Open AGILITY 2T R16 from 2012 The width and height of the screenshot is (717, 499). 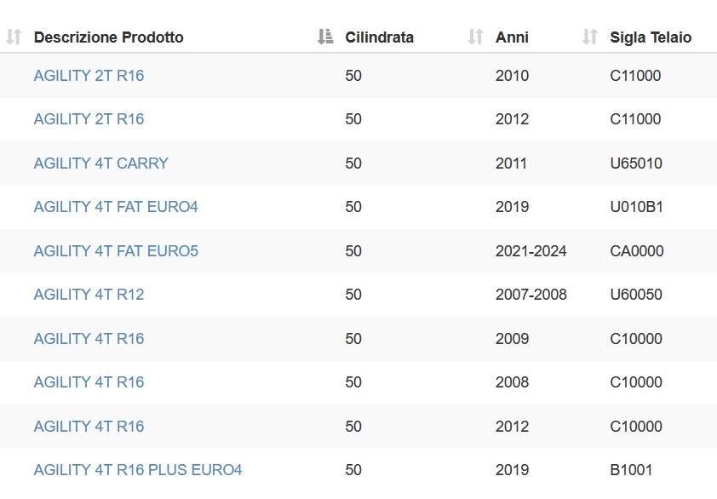[x=89, y=119]
